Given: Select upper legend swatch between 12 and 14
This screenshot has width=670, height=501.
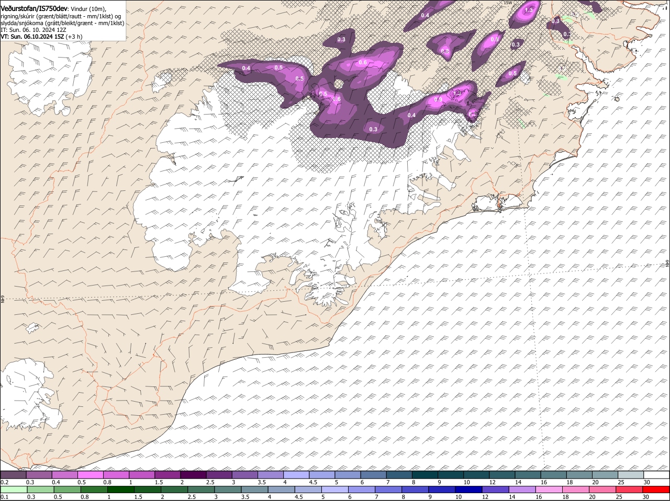Looking at the screenshot, I should pyautogui.click(x=502, y=475).
